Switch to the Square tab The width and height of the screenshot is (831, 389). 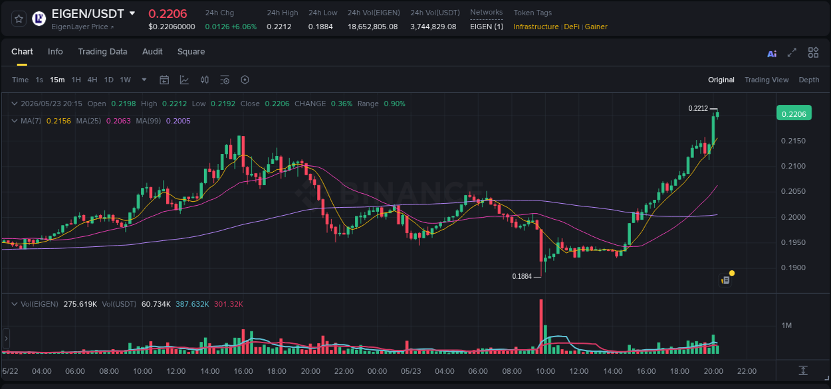point(191,52)
